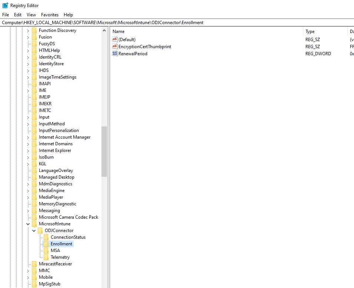Open the Edit menu
This screenshot has height=288, width=354.
[18, 15]
